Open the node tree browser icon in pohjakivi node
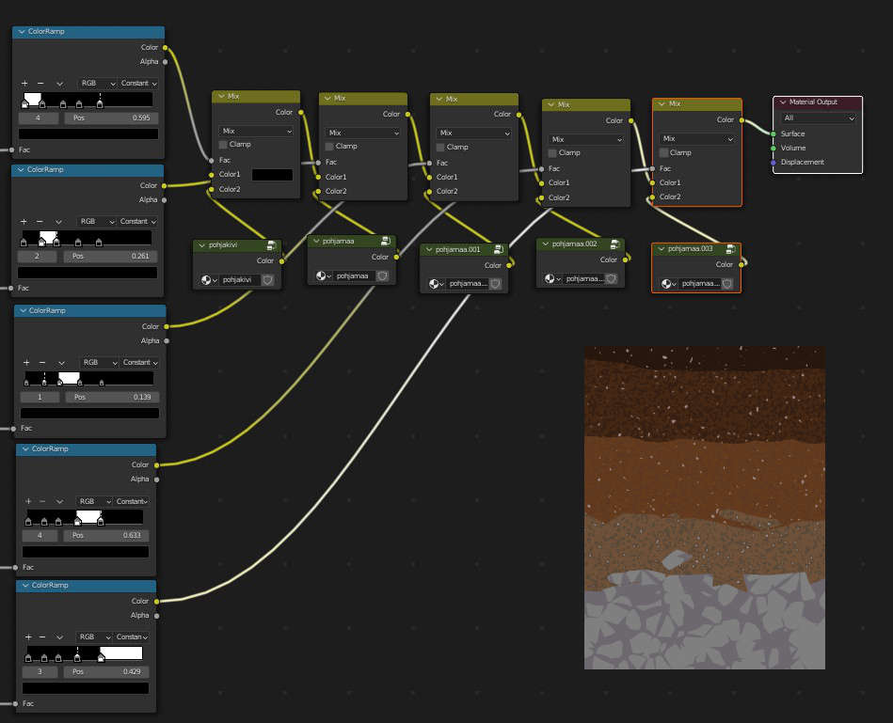The height and width of the screenshot is (723, 893). (209, 280)
